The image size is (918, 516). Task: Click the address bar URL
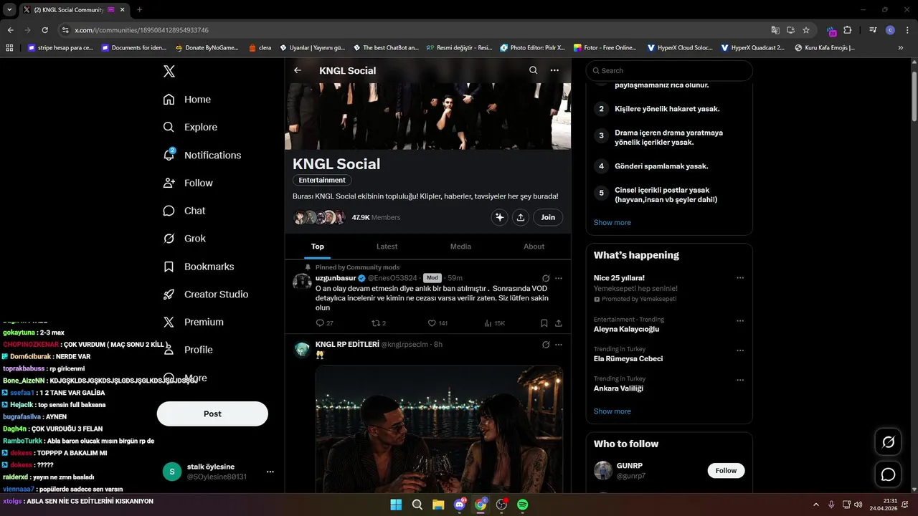[x=141, y=30]
